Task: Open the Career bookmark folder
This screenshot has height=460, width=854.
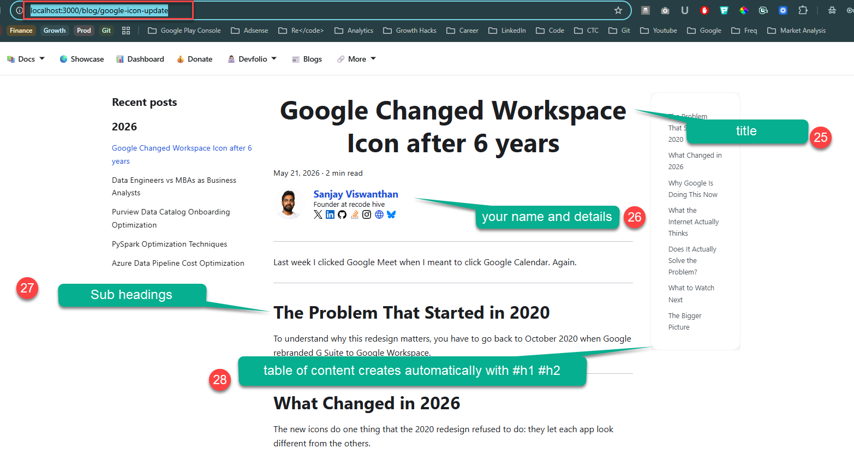Action: (x=463, y=31)
